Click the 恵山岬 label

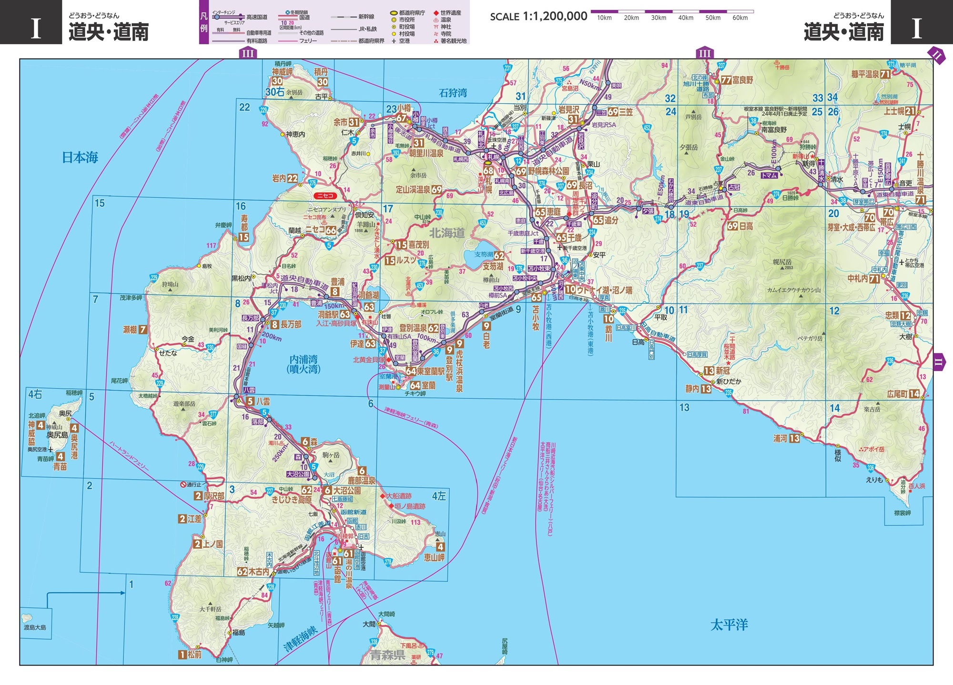point(434,557)
